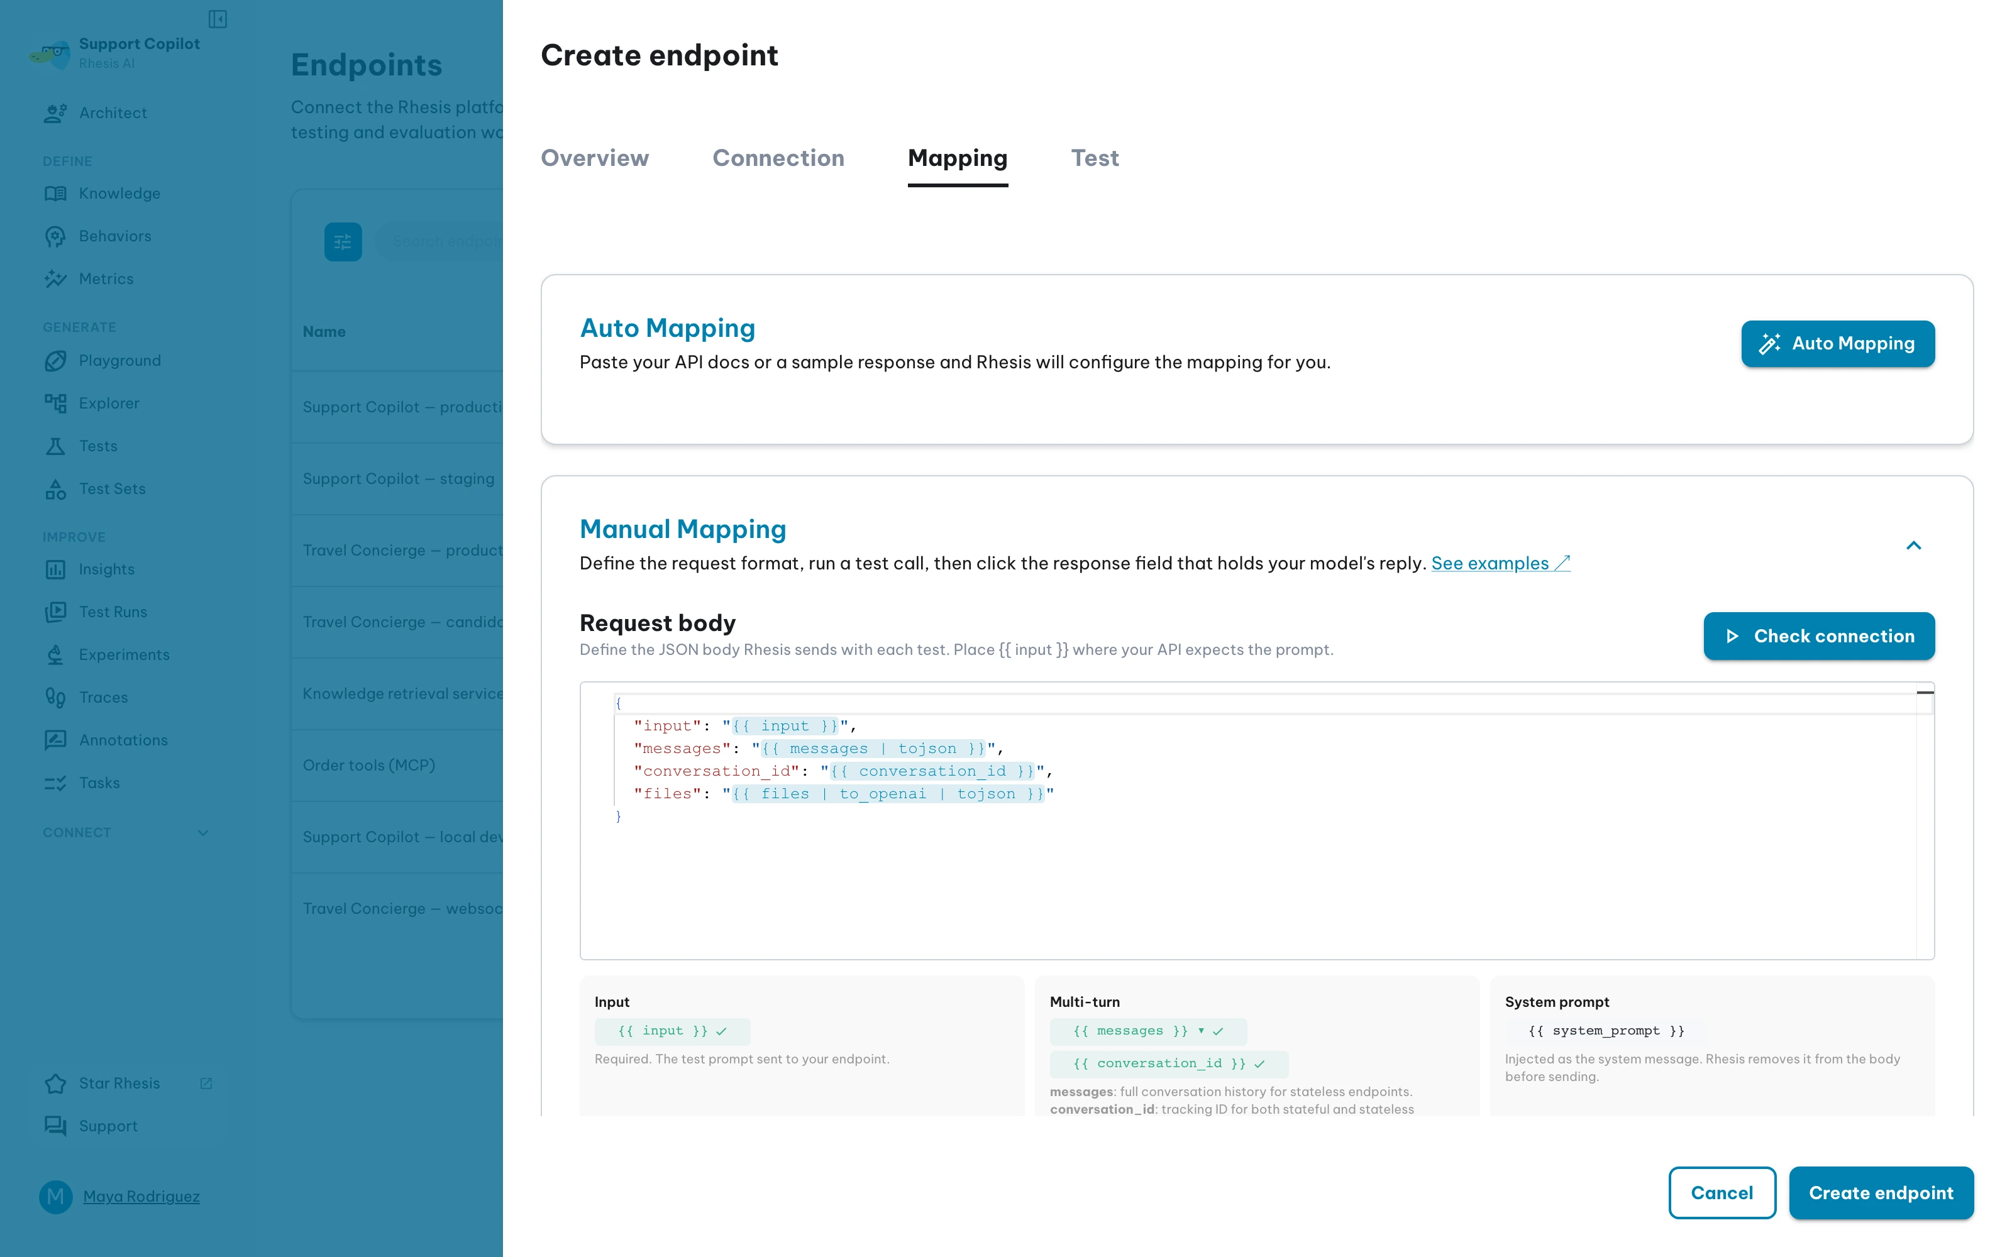Click the Star Rhesis star icon

56,1084
